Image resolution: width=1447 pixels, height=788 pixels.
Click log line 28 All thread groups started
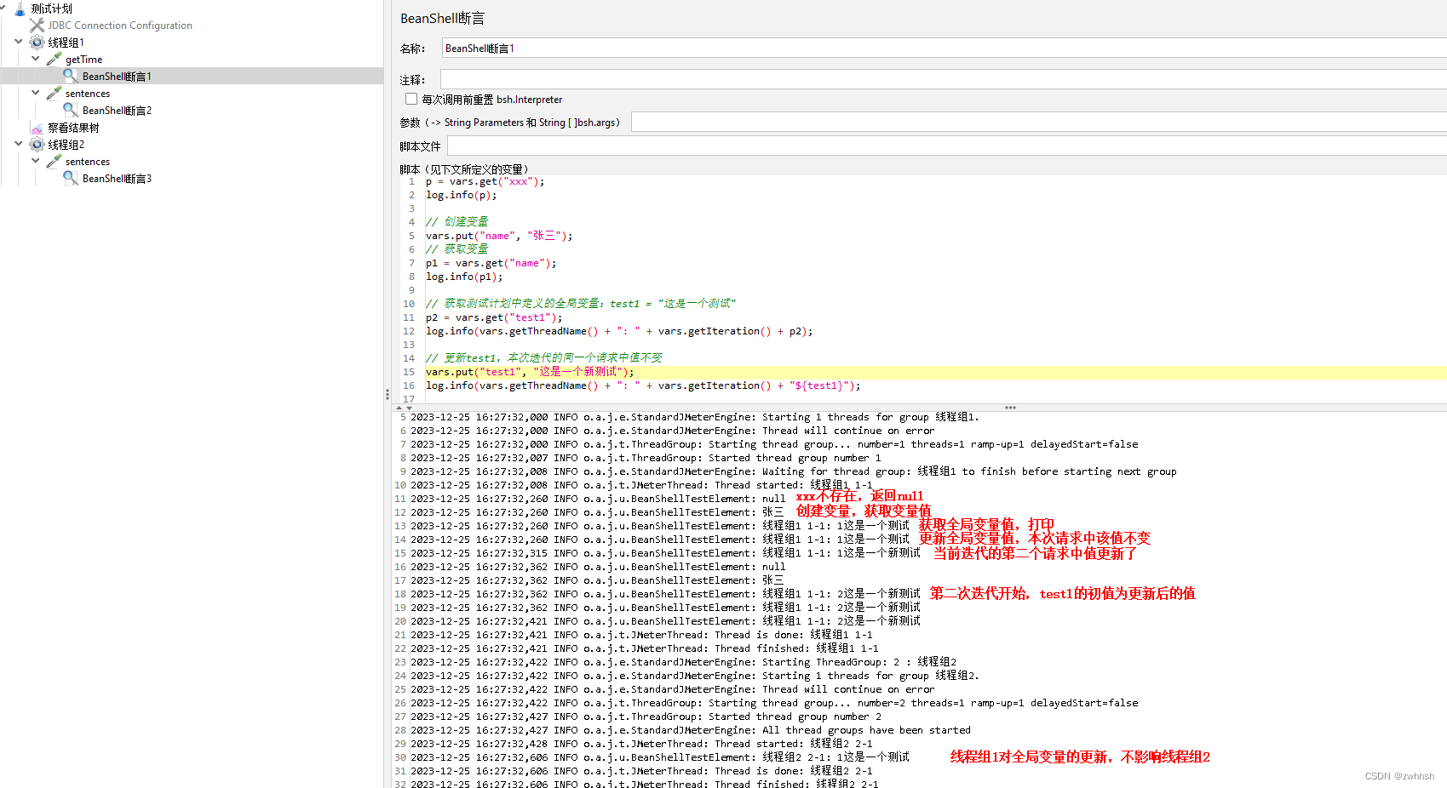click(x=691, y=730)
